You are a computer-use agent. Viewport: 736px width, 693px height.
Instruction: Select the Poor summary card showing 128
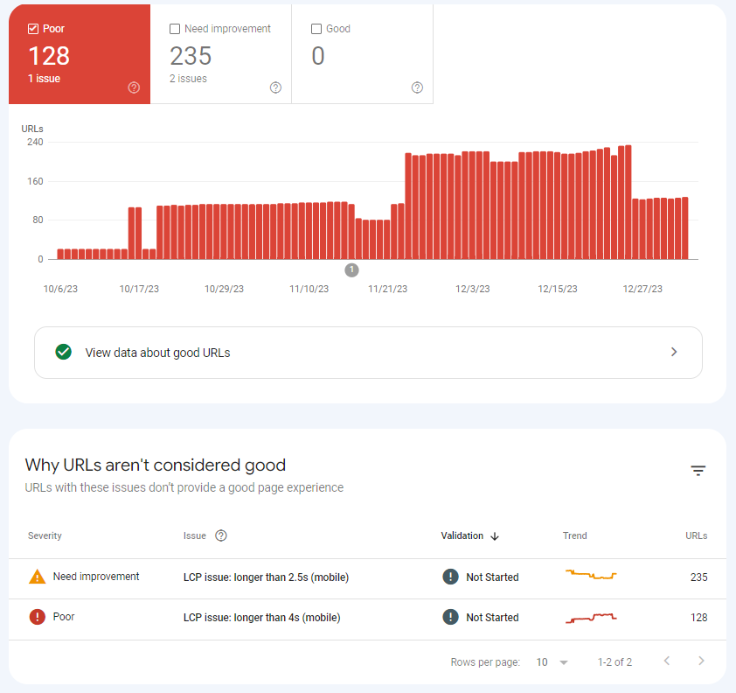coord(80,54)
